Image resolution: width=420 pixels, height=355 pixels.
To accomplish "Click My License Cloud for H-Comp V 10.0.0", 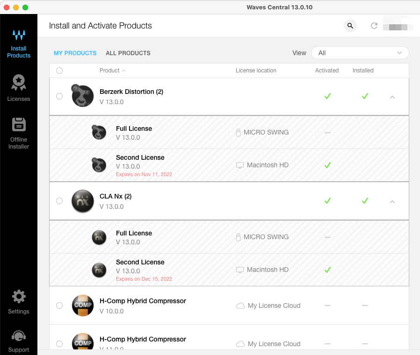I will click(274, 305).
